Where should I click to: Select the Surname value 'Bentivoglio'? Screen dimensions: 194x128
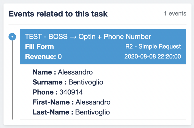click(86, 82)
